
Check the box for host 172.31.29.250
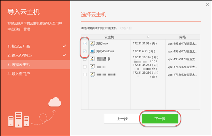tap(85, 74)
